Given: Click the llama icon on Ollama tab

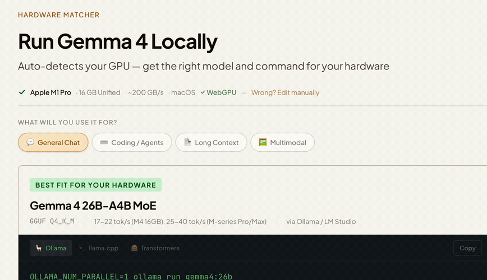Looking at the screenshot, I should click(x=39, y=248).
